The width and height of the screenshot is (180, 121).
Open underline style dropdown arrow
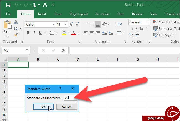(x=45, y=33)
